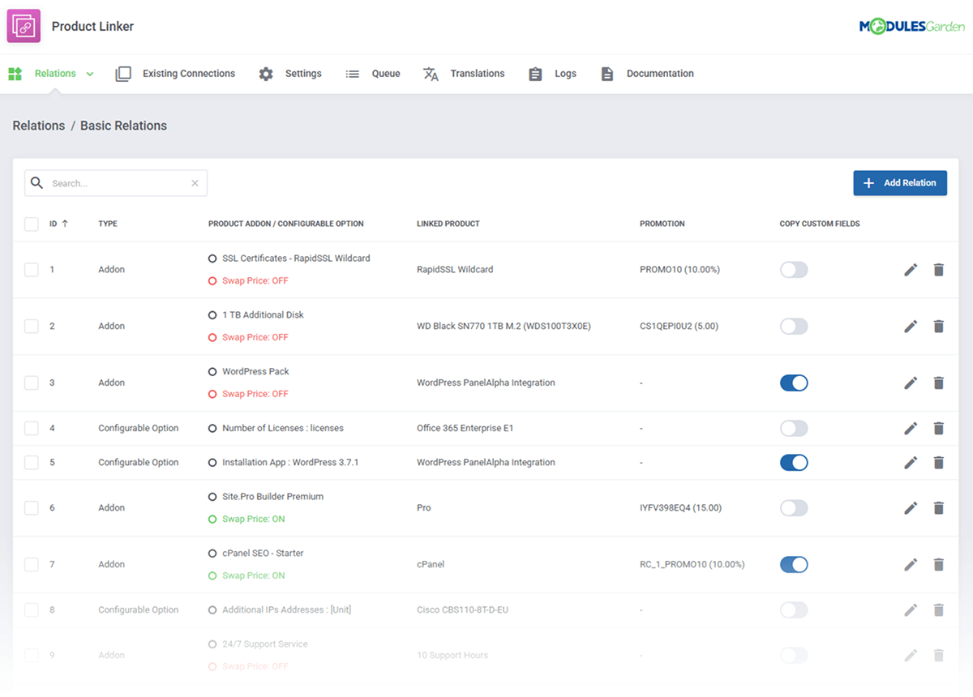
Task: Check the row with ID 3
Action: point(32,383)
